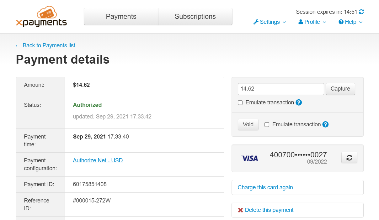Viewport: 379px width, 220px height.
Task: Open help tip beside Capture emulate transaction
Action: click(299, 102)
